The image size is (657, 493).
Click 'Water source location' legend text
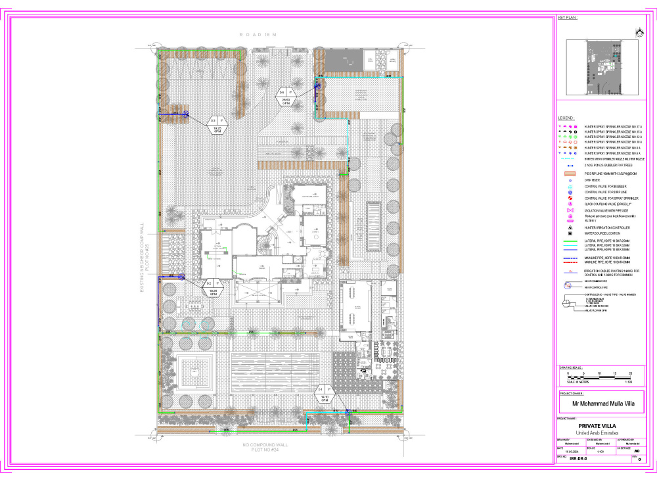pyautogui.click(x=602, y=233)
